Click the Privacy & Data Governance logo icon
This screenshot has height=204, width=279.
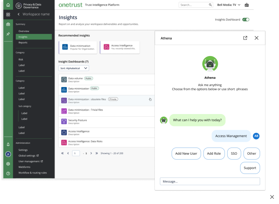(18, 6)
